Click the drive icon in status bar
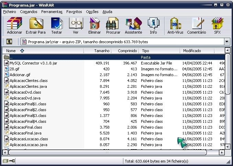This screenshot has width=233, height=166. coord(5,161)
